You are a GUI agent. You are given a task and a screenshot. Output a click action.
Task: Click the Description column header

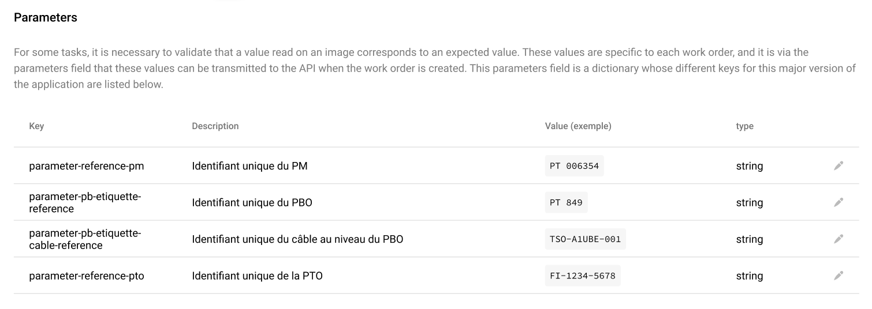click(x=215, y=126)
